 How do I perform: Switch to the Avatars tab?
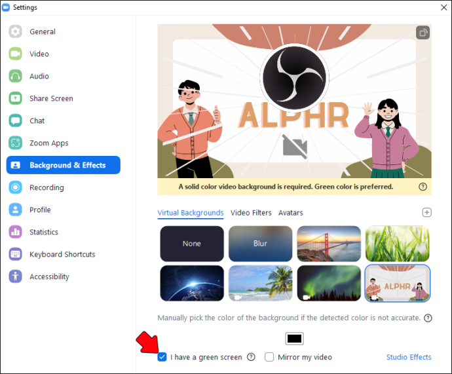[291, 213]
